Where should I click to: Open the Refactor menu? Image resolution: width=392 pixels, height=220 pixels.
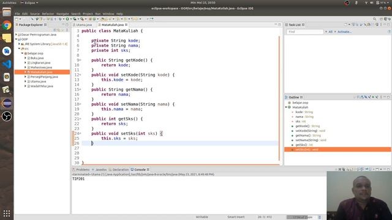point(48,13)
